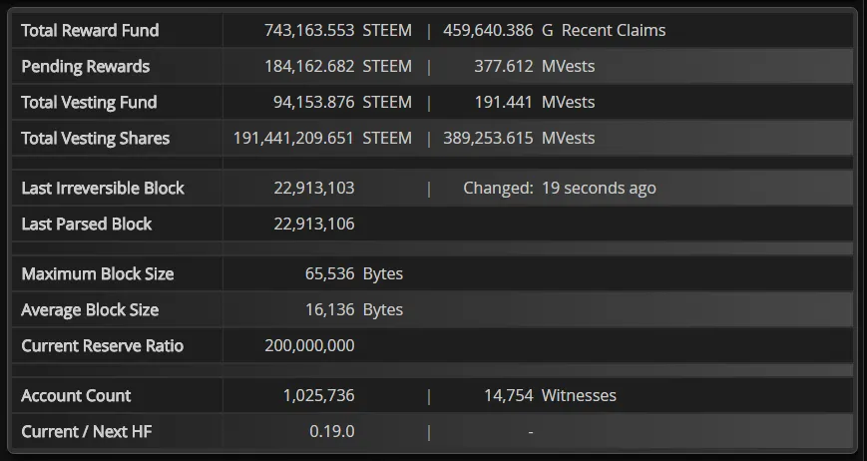Select the 1,025,736 account count value
Screen dimensions: 867x461
click(319, 395)
